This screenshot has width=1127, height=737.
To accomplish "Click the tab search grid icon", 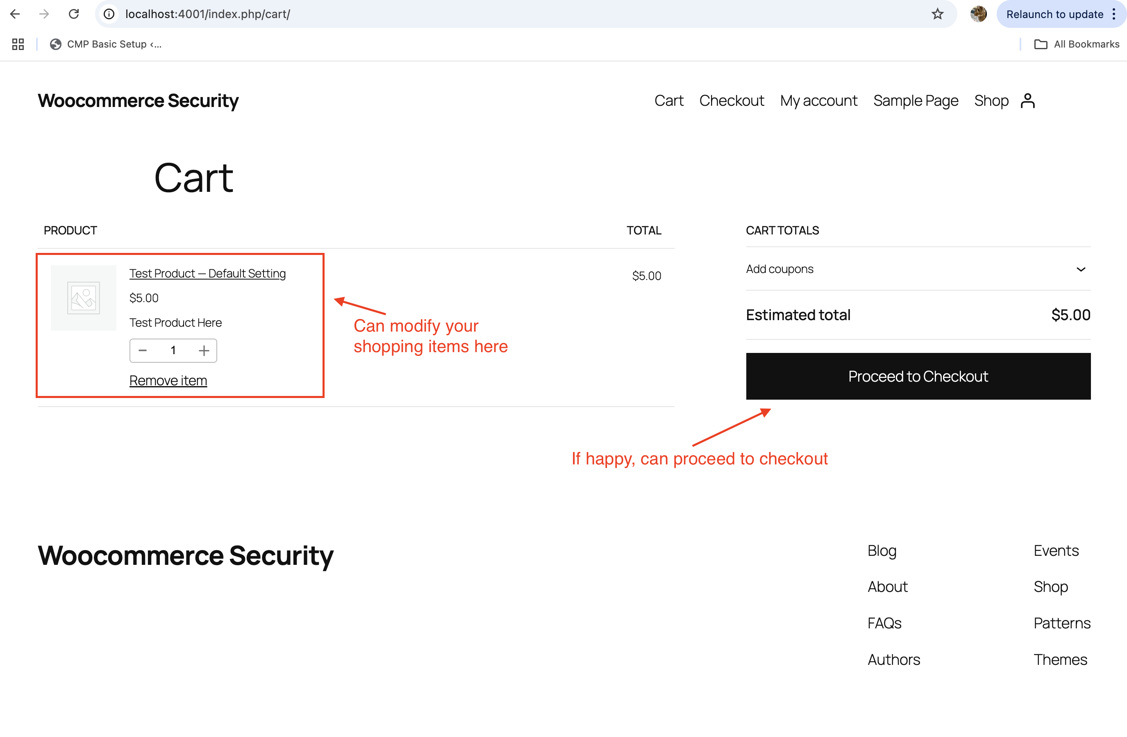I will pyautogui.click(x=18, y=43).
